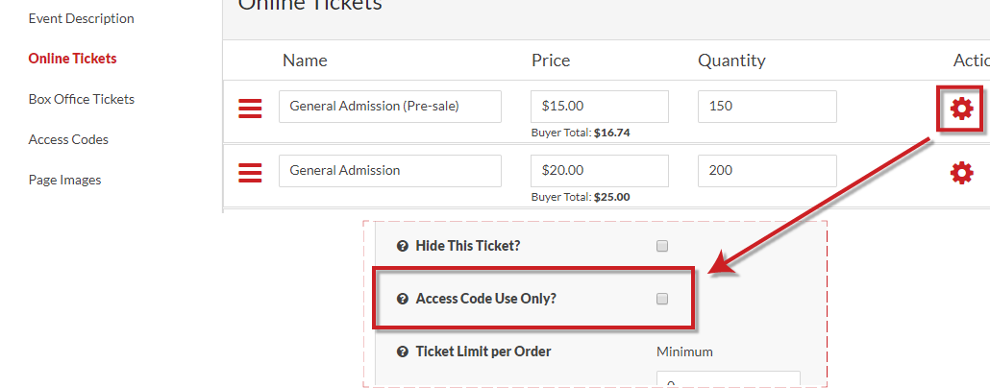Click help icon beside Access Code Use Only
Image resolution: width=990 pixels, height=388 pixels.
click(402, 299)
